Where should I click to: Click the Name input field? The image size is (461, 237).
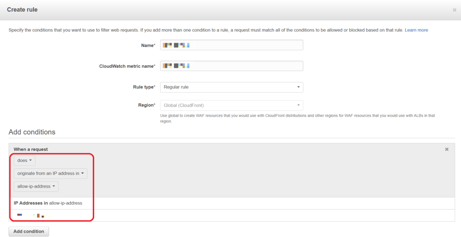coord(231,45)
